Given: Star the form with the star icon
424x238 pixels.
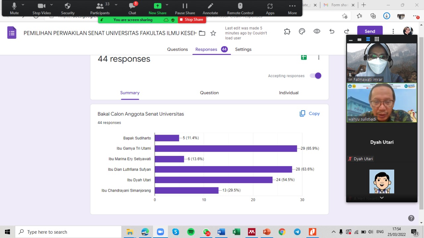Looking at the screenshot, I should point(213,33).
